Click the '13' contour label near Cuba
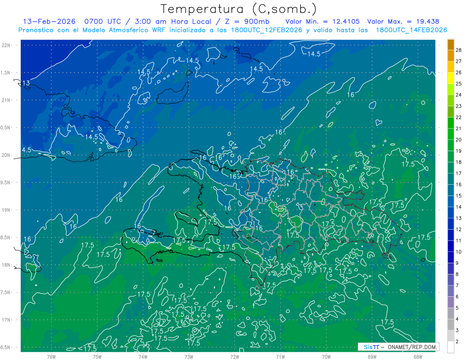The height and width of the screenshot is (362, 469). click(26, 83)
